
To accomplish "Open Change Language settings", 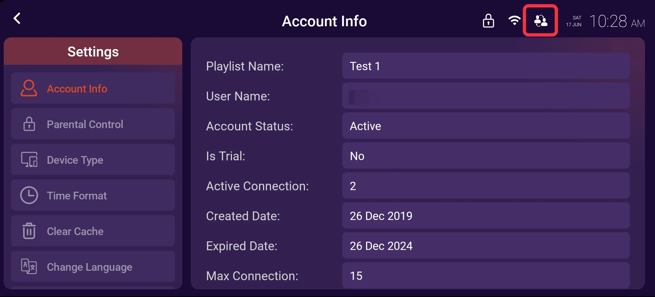I will [93, 266].
